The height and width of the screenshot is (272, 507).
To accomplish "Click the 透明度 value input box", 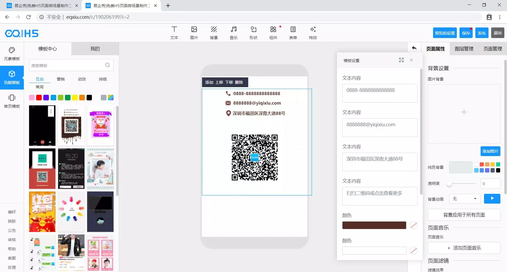I will click(490, 184).
